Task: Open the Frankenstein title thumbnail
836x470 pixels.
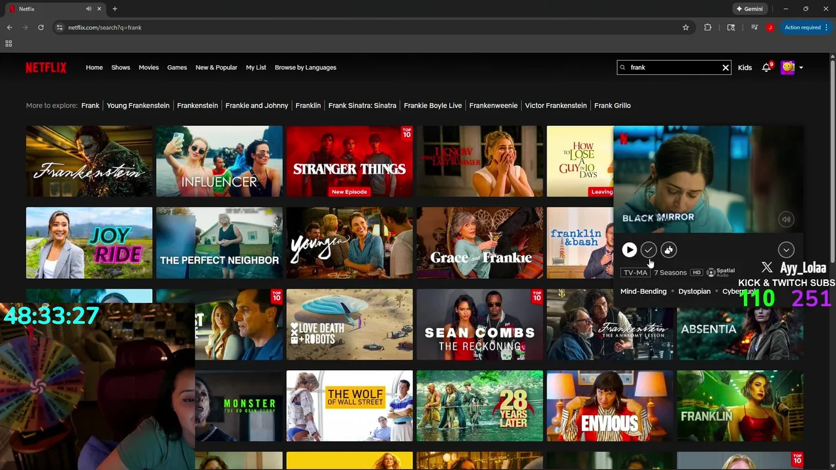Action: (x=89, y=161)
